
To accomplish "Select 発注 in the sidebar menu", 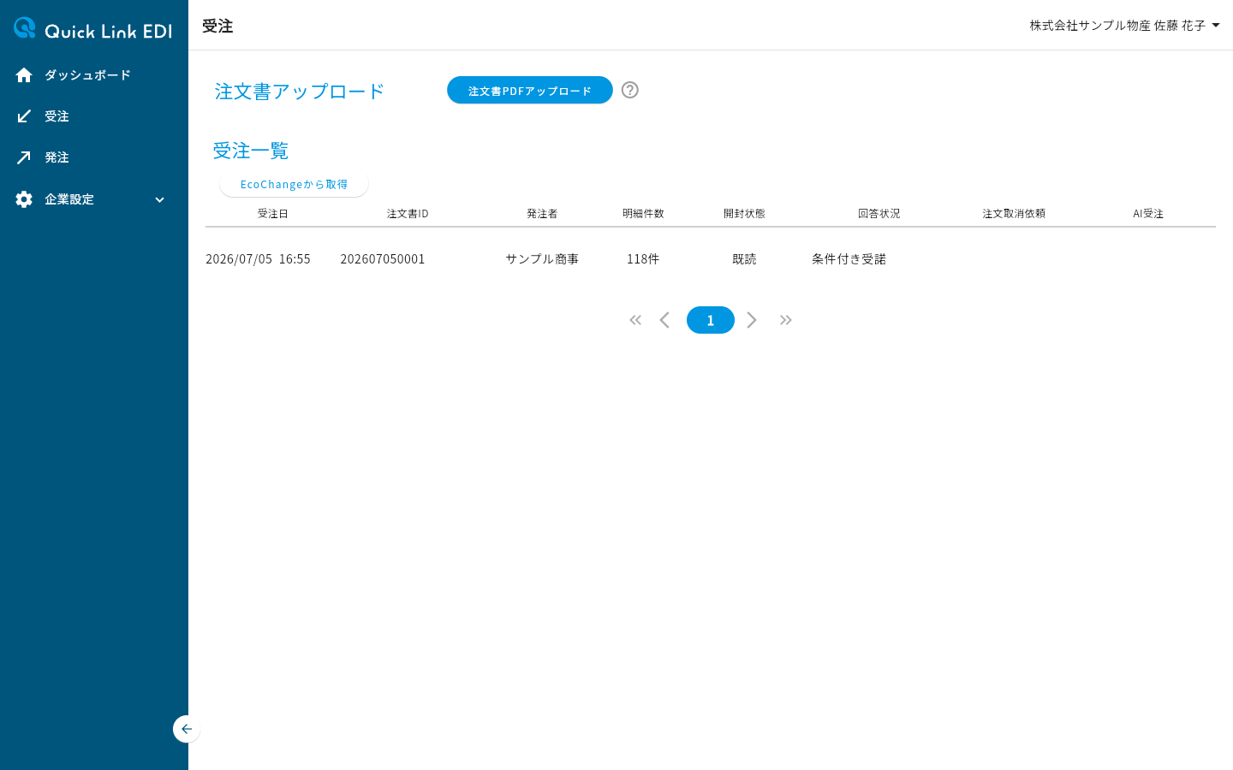I will 57,157.
